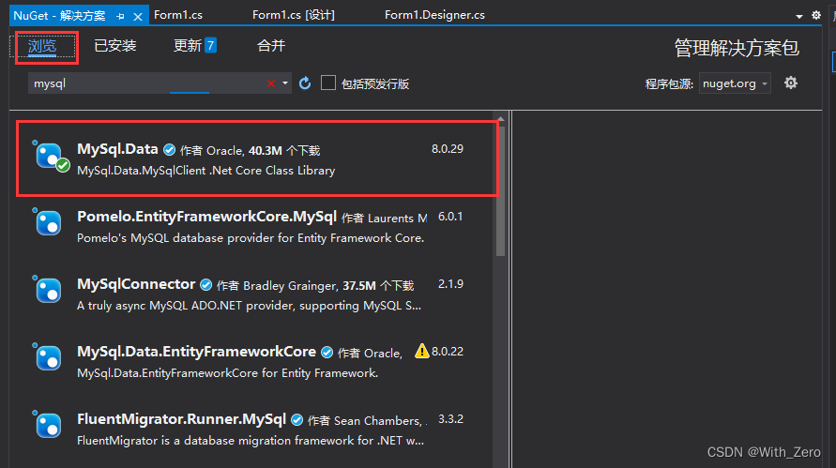Click the FluentMigrator version 3.3.2
The height and width of the screenshot is (468, 836).
click(x=450, y=419)
